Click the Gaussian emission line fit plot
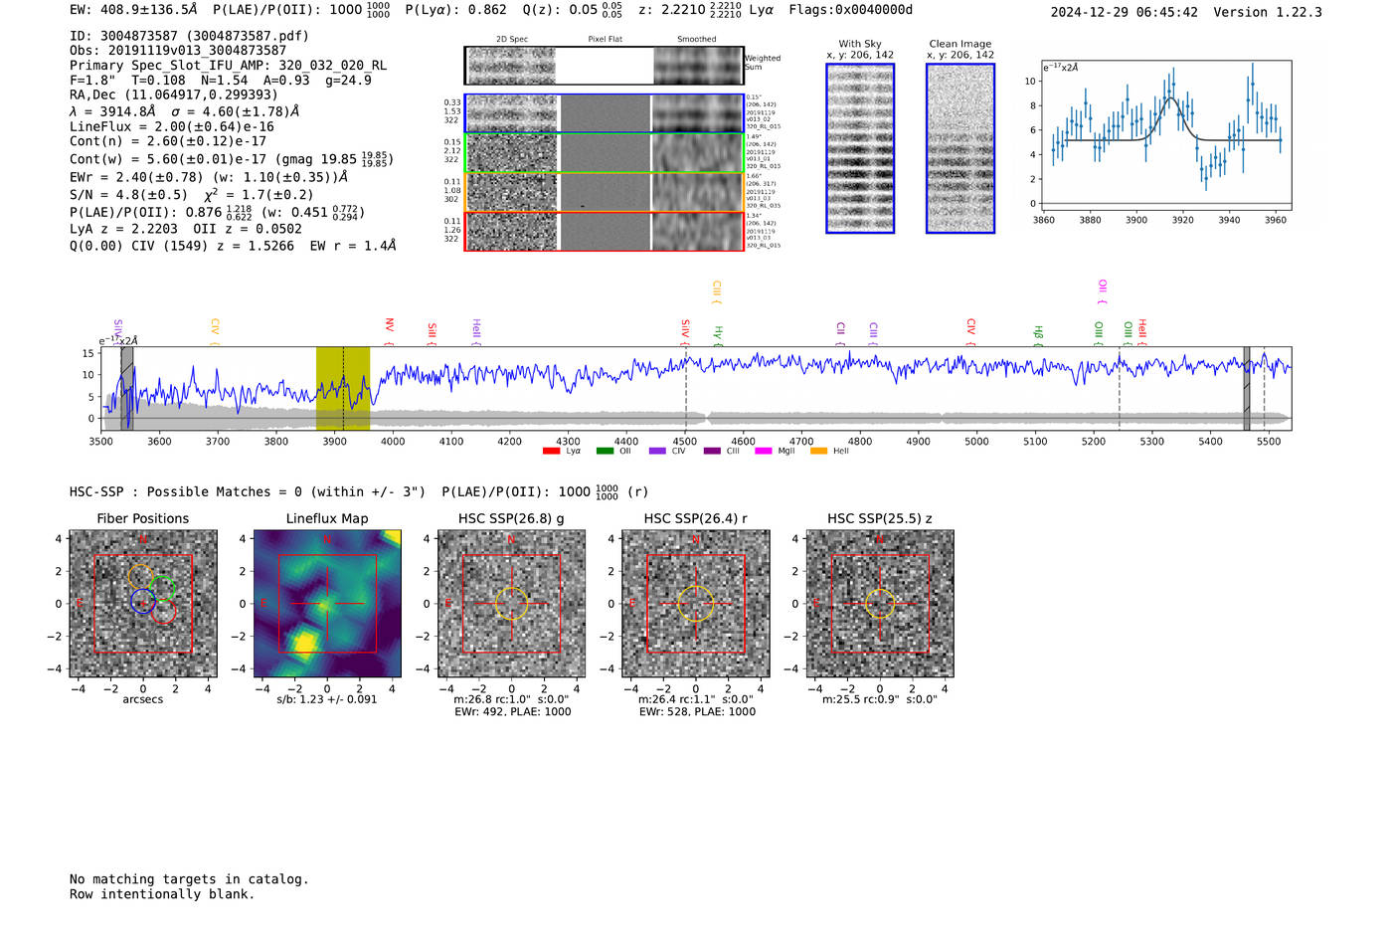The height and width of the screenshot is (948, 1392). pos(1166,137)
